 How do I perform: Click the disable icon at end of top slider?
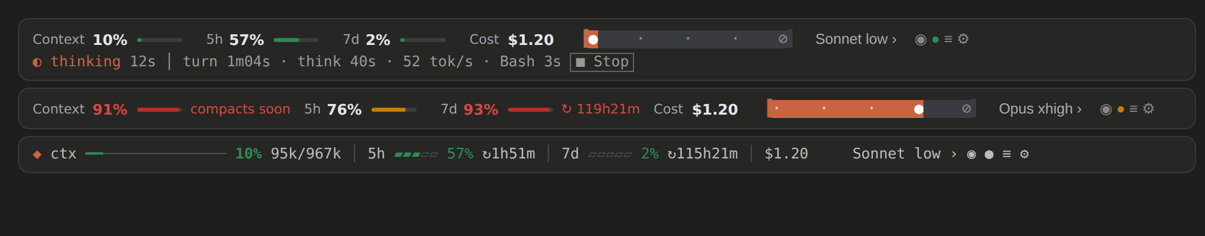783,39
